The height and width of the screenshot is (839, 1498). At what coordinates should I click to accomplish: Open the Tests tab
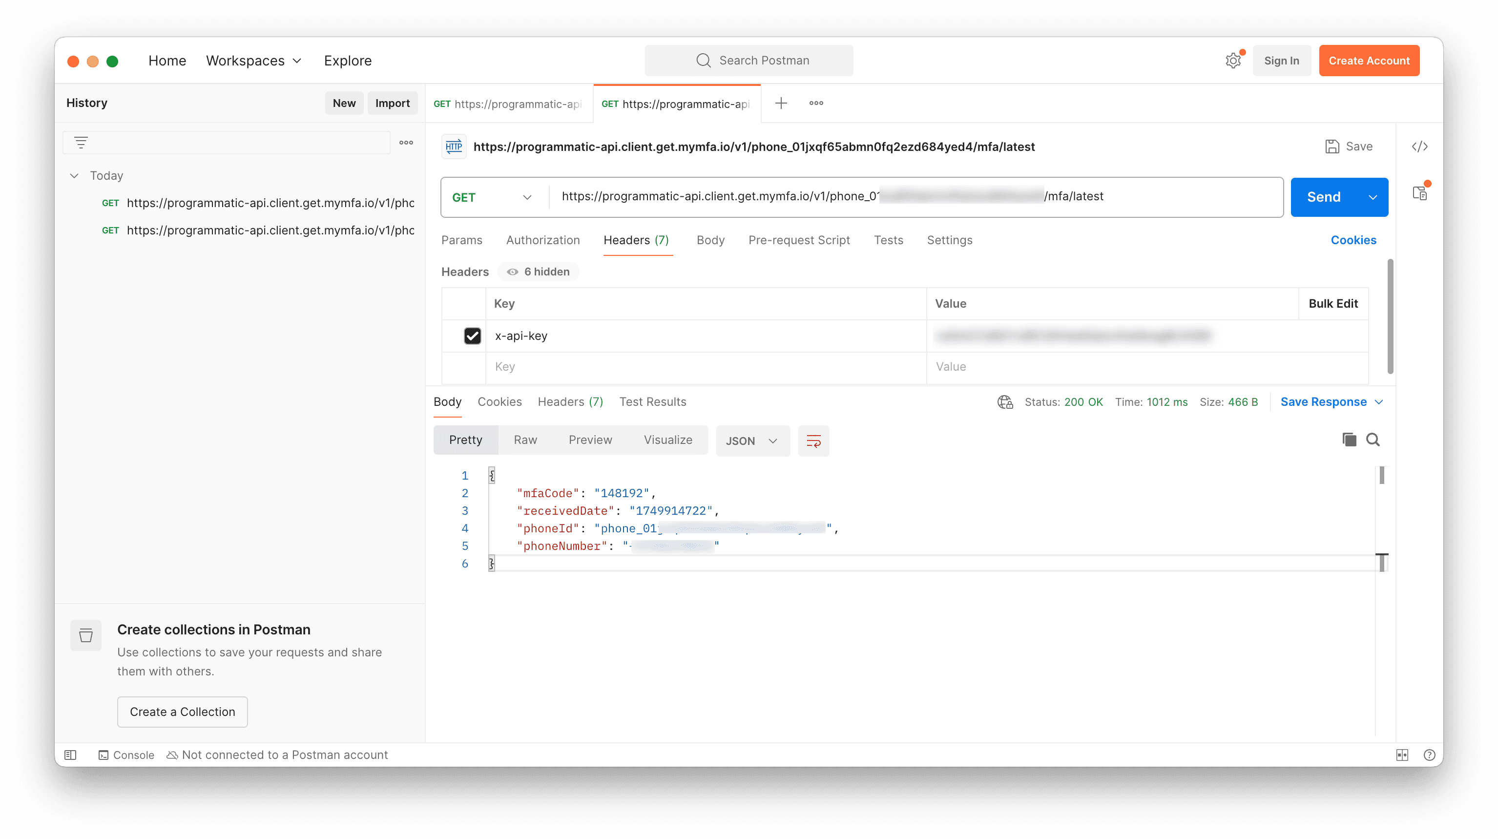888,240
